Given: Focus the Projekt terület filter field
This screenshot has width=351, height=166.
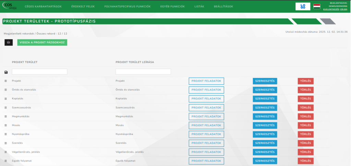Looking at the screenshot, I should 39,72.
